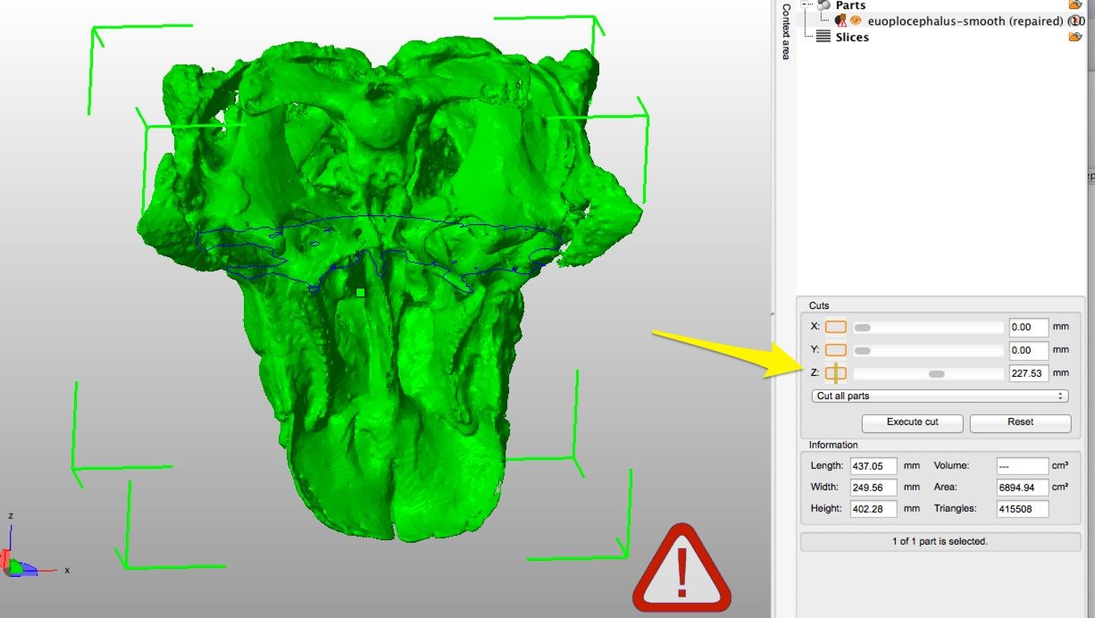Select the X cut plane icon
This screenshot has height=618, width=1095.
pyautogui.click(x=835, y=327)
